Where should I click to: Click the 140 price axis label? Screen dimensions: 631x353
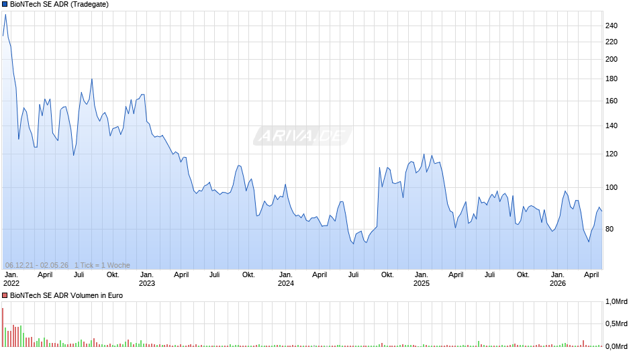click(612, 126)
